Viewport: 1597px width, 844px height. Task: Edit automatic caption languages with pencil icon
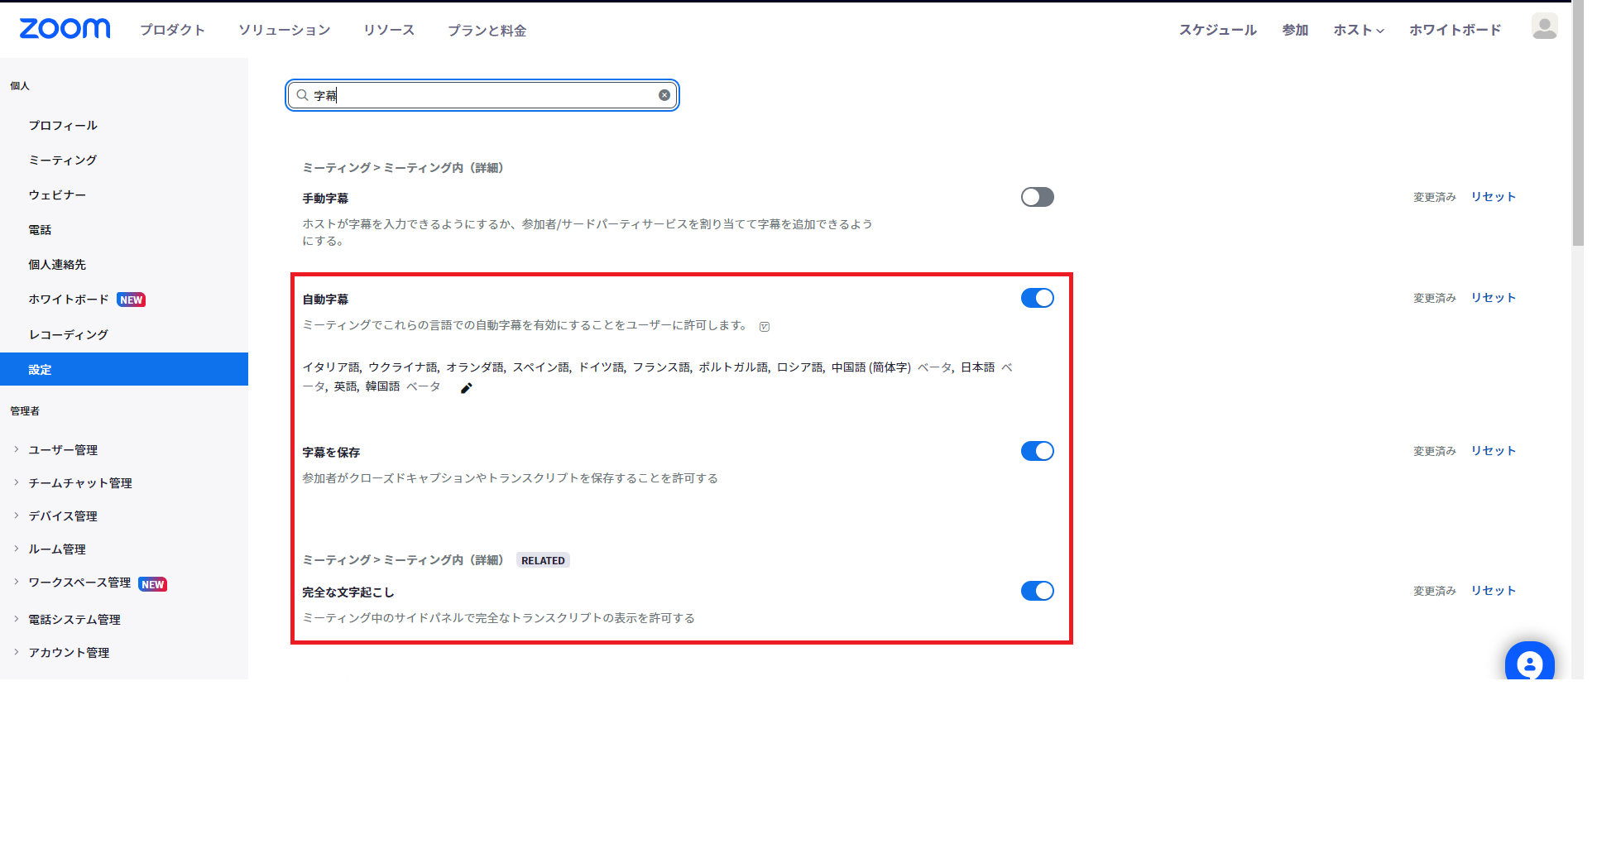pos(466,388)
